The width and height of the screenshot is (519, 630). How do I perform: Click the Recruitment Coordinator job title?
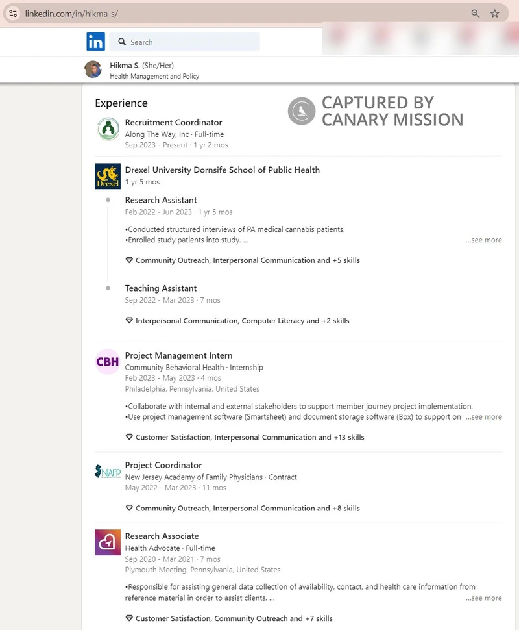click(173, 122)
